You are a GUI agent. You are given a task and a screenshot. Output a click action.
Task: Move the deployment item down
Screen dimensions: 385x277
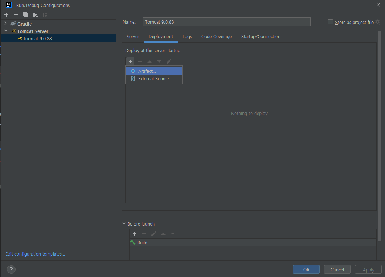159,61
